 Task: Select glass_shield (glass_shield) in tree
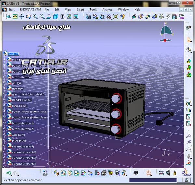coord(28,94)
